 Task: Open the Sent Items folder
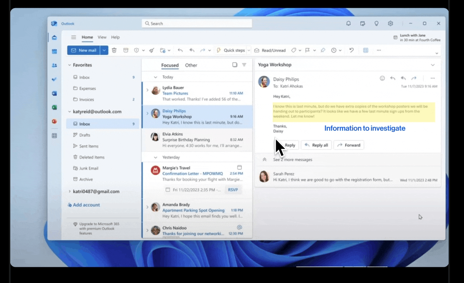(x=102, y=146)
